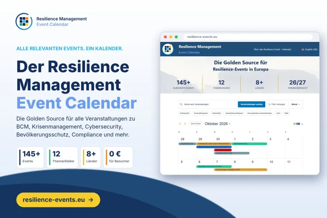Select calendar day 10
The height and width of the screenshot is (218, 327).
[271, 162]
